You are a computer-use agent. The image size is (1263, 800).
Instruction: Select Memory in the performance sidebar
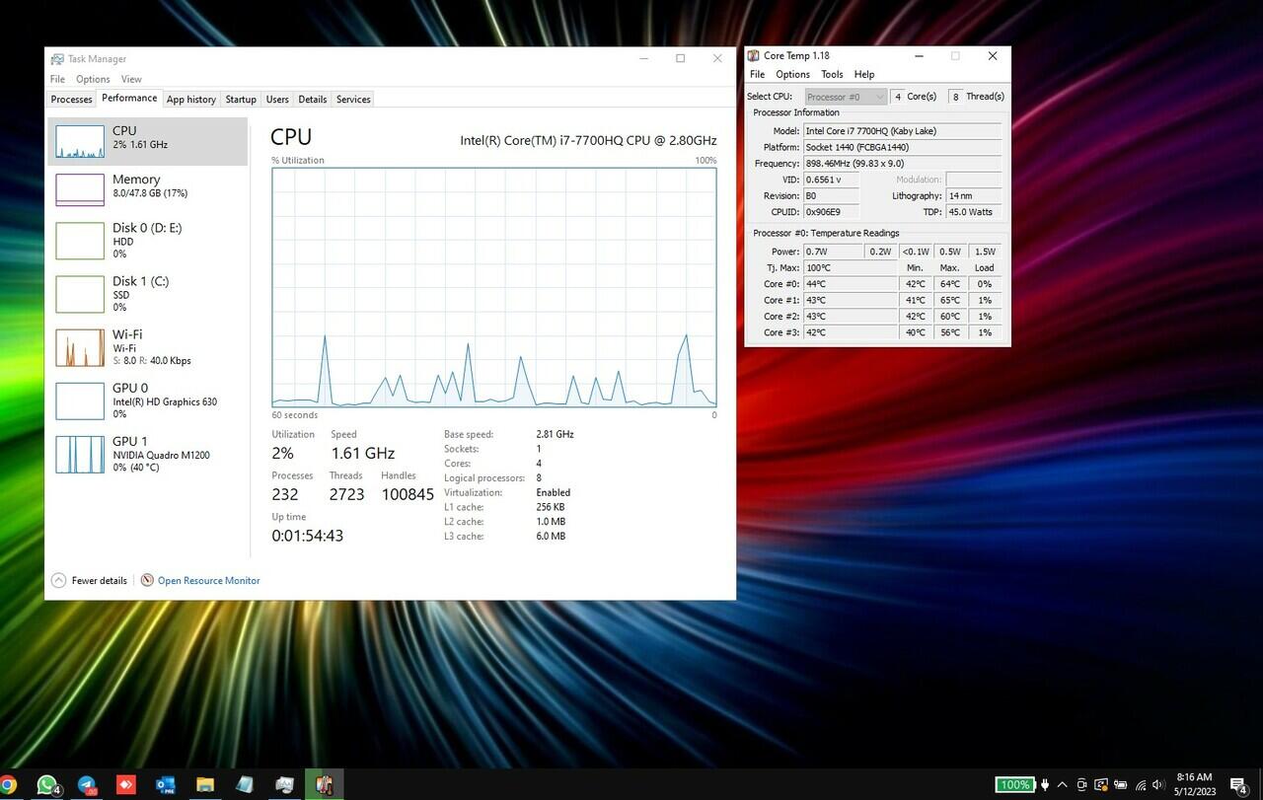[x=147, y=189]
